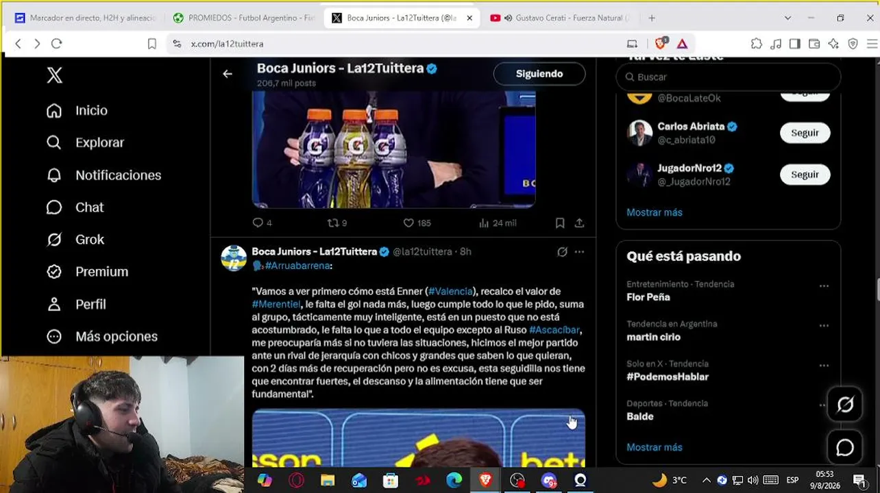Open the #Ascacibar hashtag
The width and height of the screenshot is (880, 493).
[x=554, y=330]
